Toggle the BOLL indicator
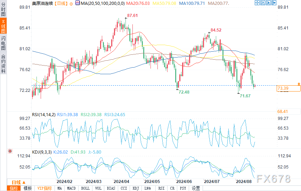301x191 pixels. (86, 188)
